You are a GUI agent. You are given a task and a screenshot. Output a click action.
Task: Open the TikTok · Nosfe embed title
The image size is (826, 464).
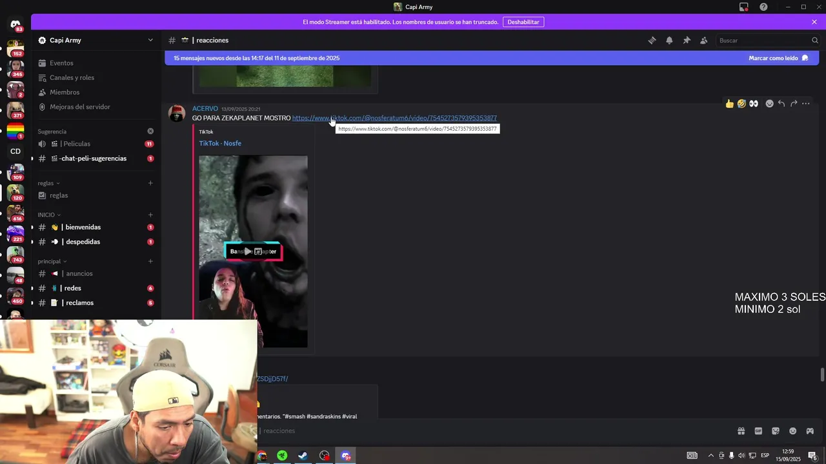coord(220,143)
